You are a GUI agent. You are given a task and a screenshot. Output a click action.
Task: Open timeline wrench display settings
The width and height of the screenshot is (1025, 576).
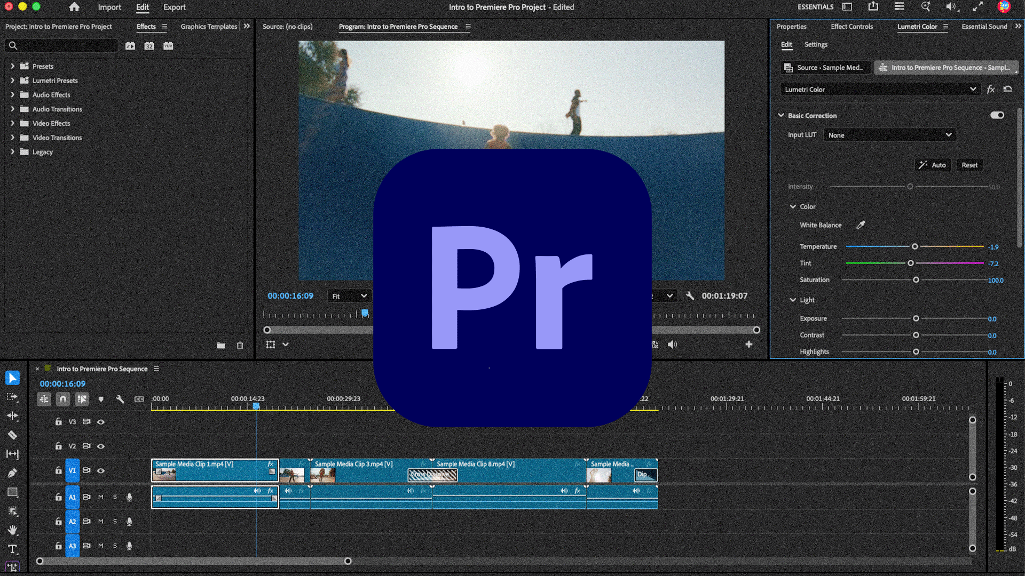(x=120, y=399)
